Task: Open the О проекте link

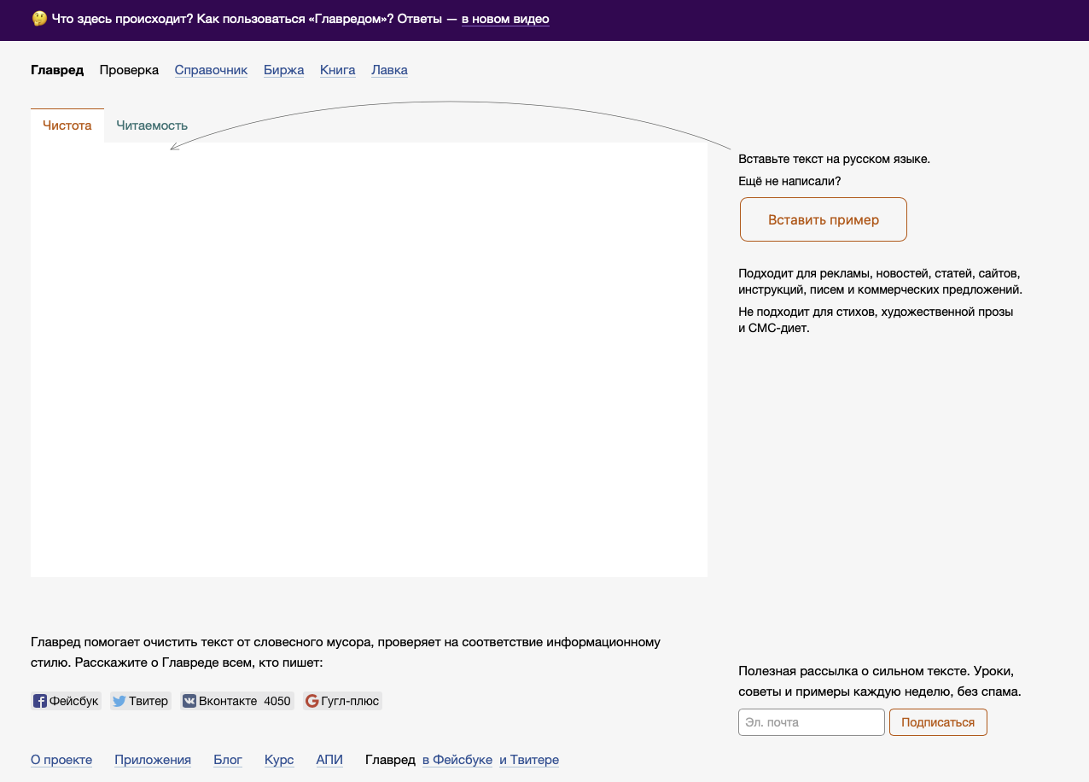Action: (x=61, y=760)
